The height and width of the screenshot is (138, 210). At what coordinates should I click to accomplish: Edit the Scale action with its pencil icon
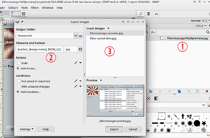point(76,63)
